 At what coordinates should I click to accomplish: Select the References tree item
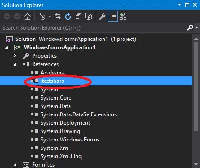(45, 64)
